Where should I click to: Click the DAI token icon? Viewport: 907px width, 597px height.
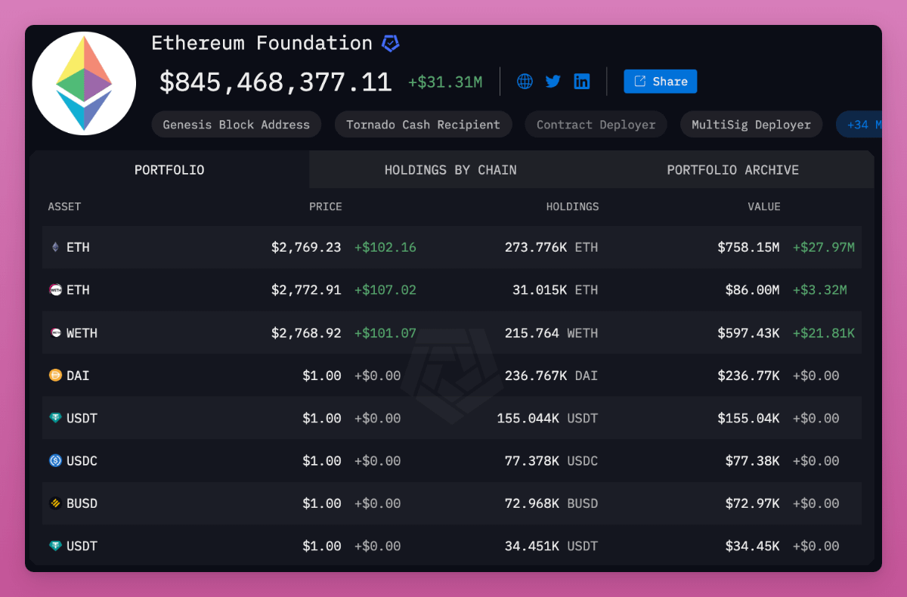point(55,376)
